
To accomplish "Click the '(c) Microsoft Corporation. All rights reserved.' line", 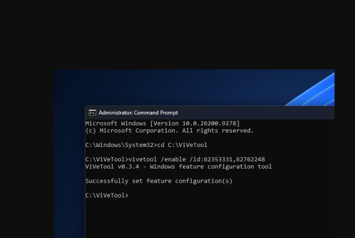I will click(169, 130).
